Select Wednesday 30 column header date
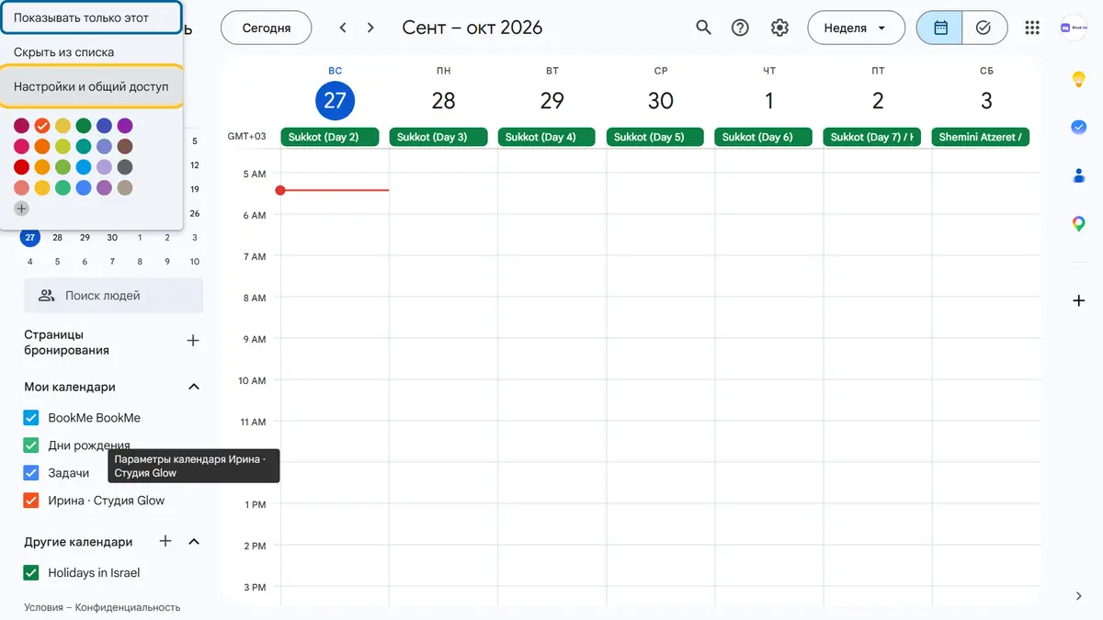 661,100
